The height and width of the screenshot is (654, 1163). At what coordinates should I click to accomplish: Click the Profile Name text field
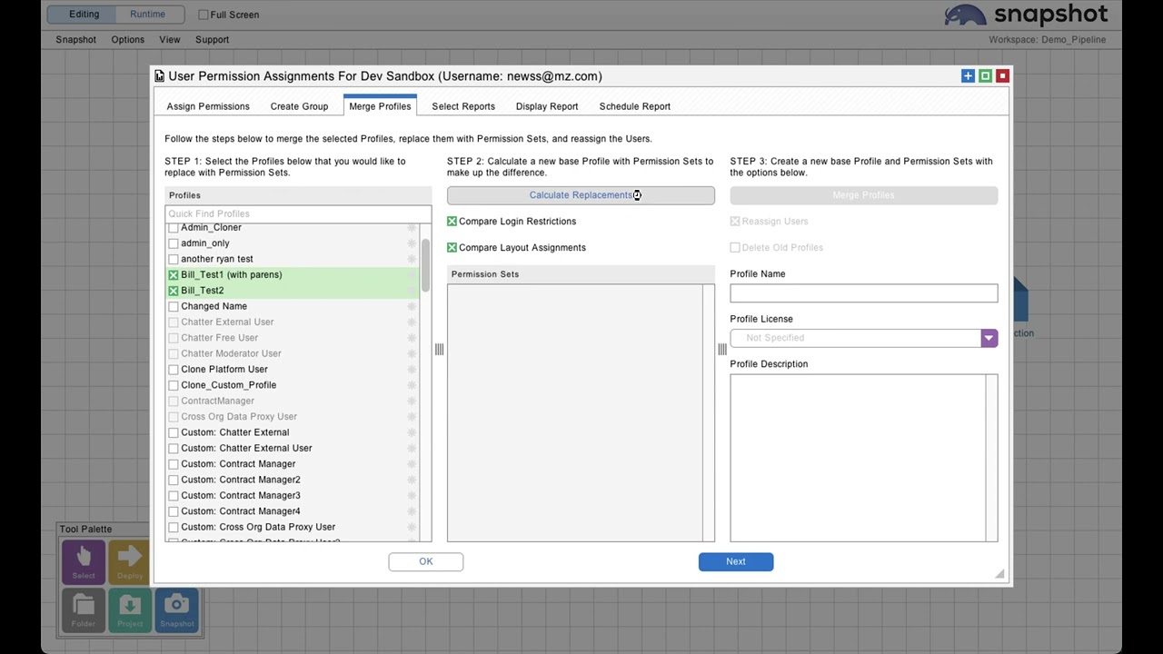tap(863, 293)
